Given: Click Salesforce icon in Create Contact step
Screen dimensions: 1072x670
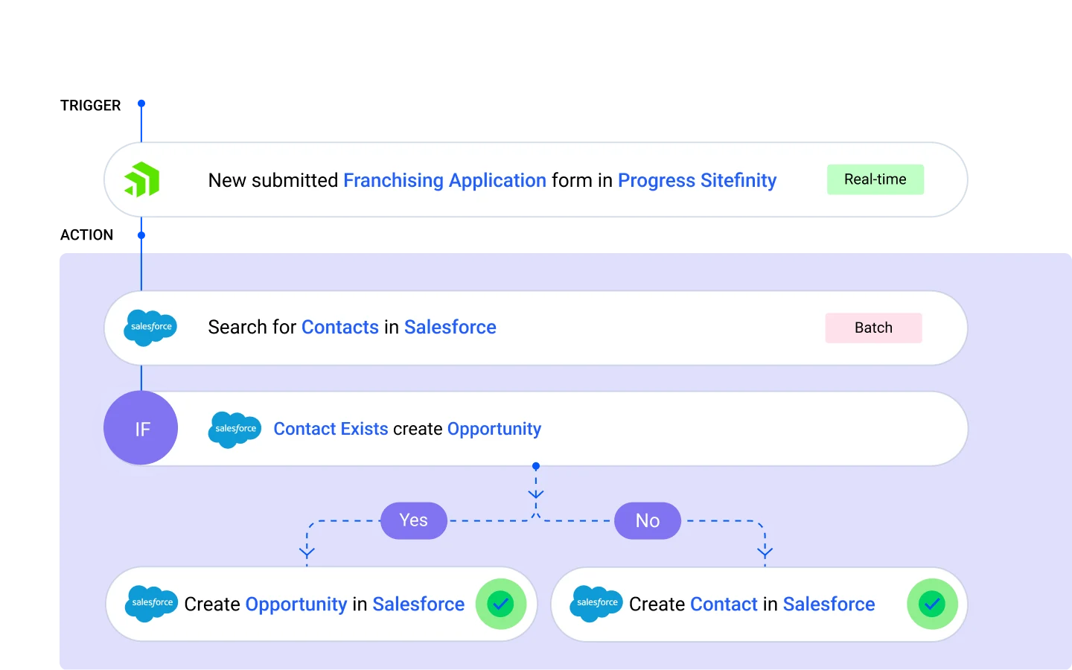Looking at the screenshot, I should 596,604.
